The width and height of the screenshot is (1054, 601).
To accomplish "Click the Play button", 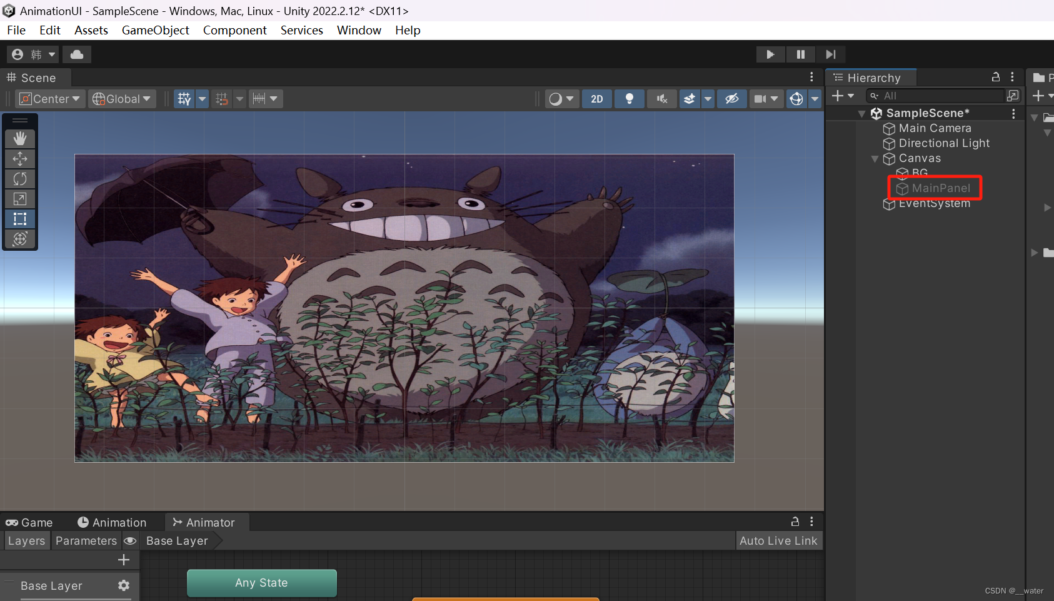I will pos(770,54).
